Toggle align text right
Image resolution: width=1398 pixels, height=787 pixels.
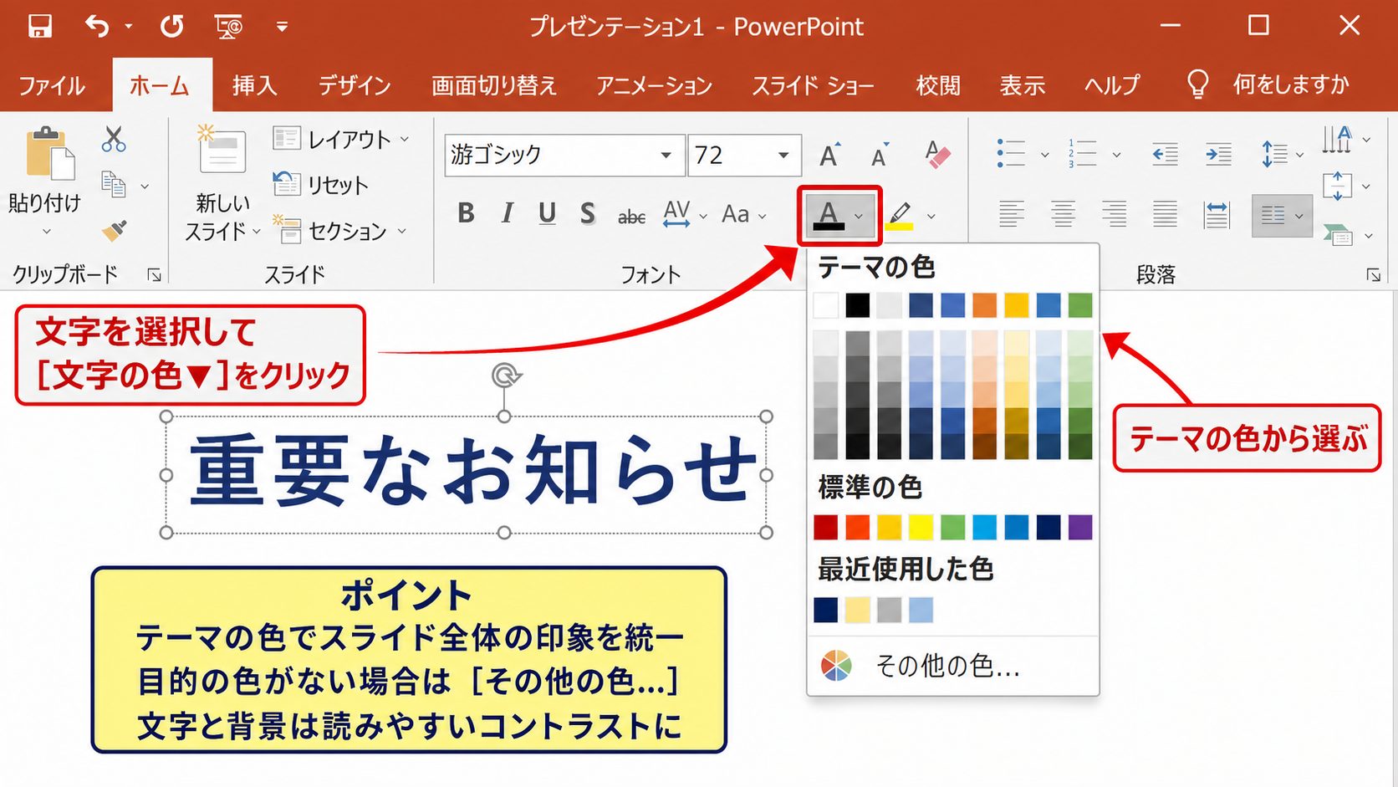(1114, 214)
